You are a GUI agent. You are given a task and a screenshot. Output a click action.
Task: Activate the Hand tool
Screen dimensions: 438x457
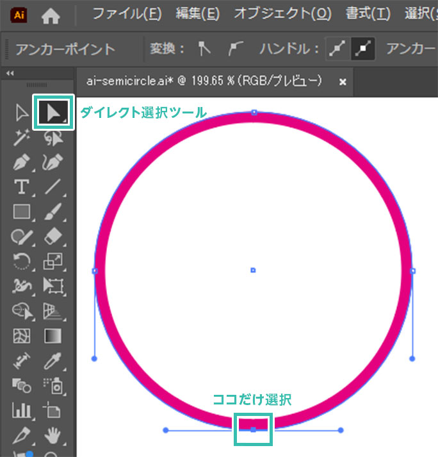tap(53, 436)
